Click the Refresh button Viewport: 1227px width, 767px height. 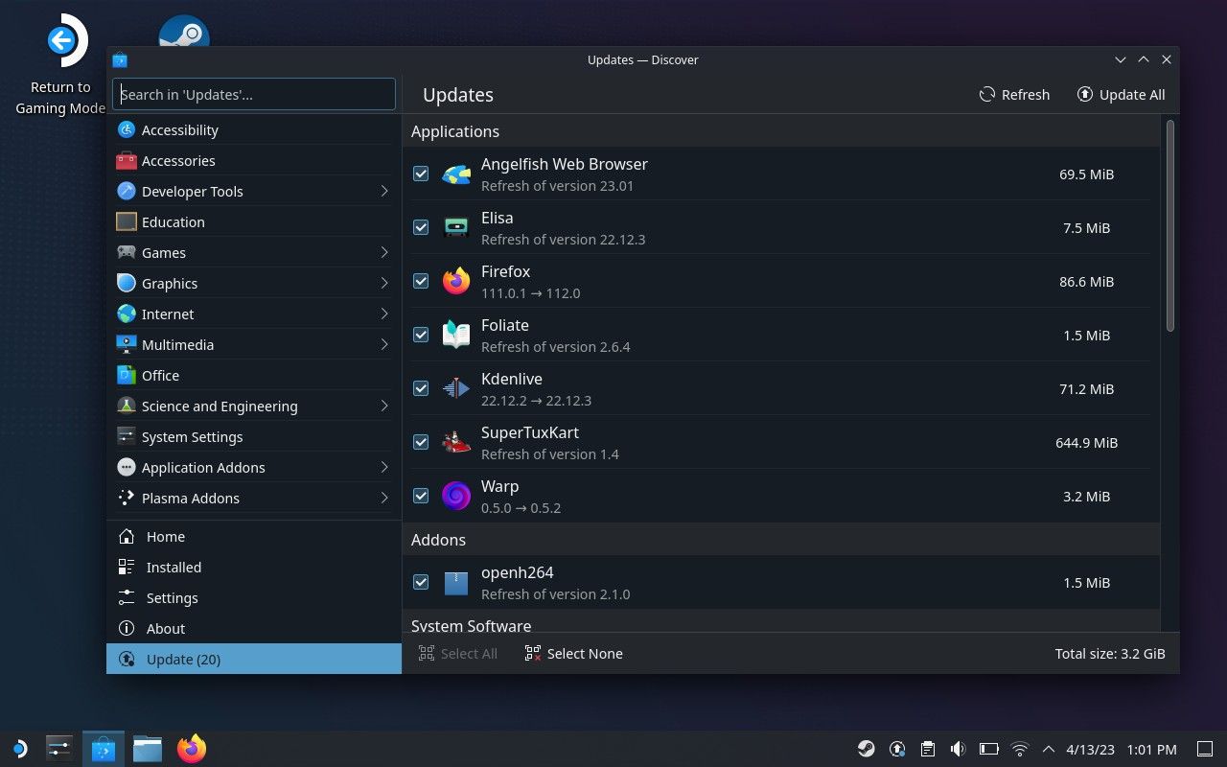[1014, 95]
